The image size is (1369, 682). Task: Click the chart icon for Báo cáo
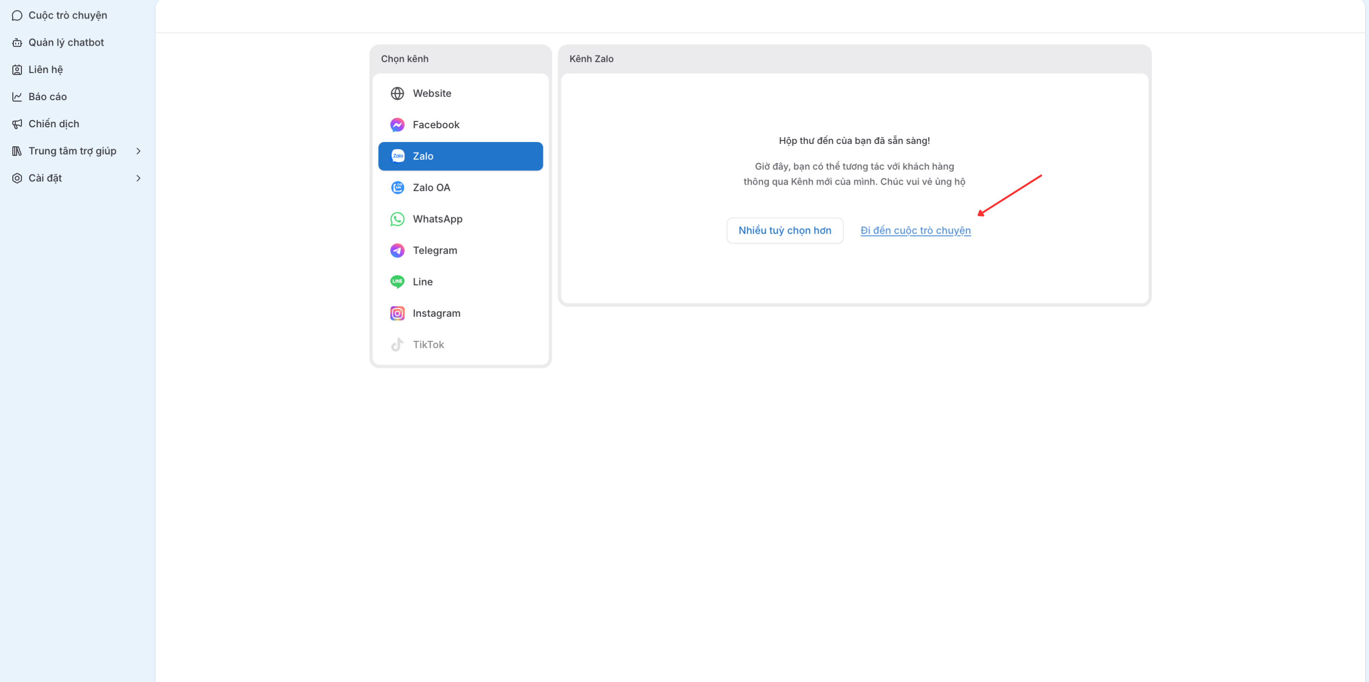17,97
